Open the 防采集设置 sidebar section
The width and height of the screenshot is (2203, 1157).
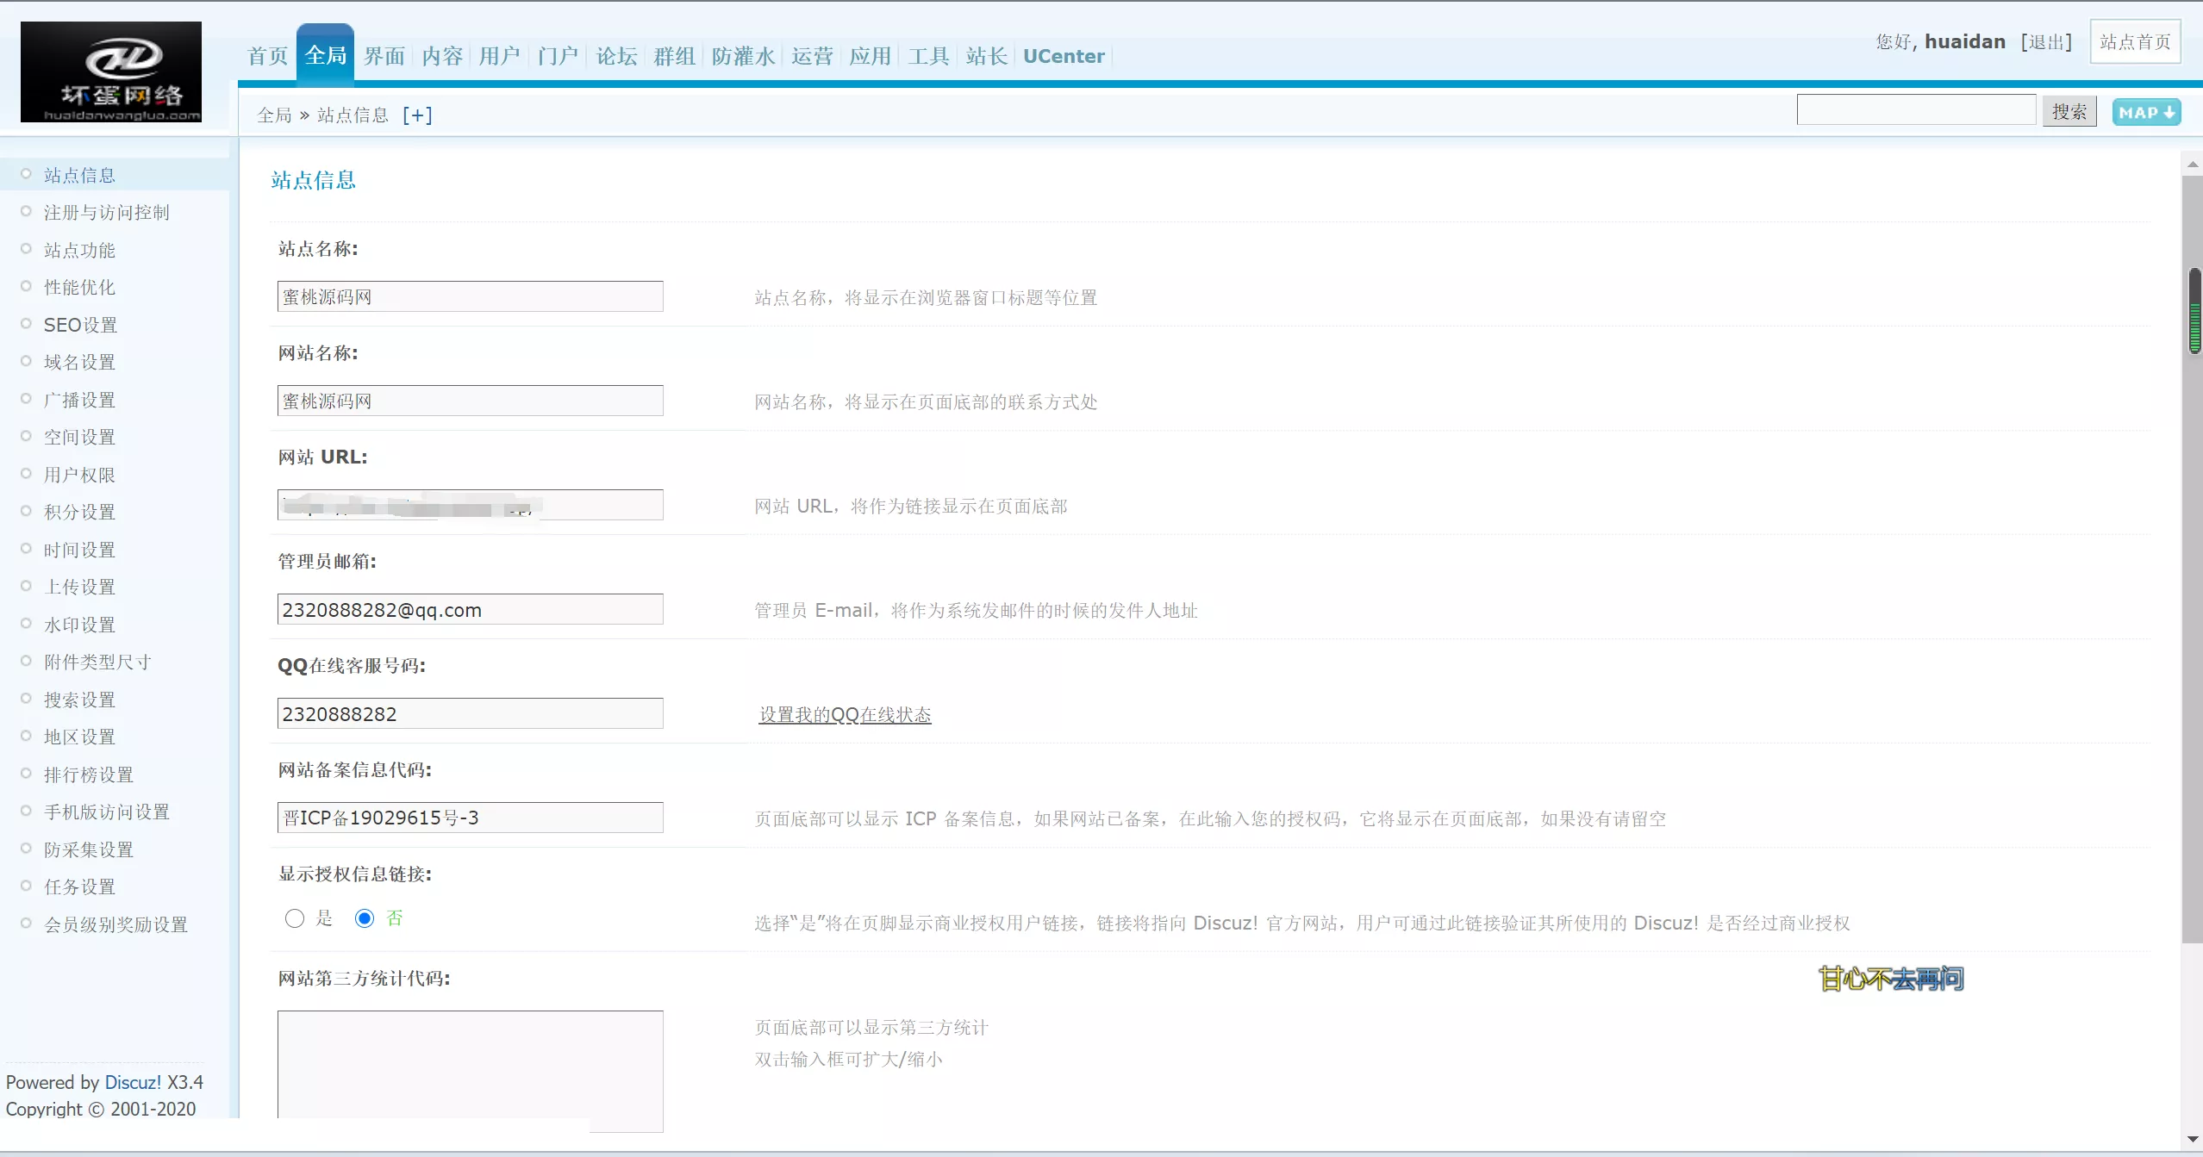(x=89, y=848)
